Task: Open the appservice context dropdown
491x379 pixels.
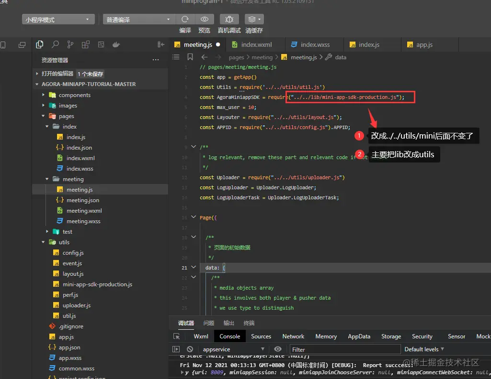Action: tap(233, 349)
